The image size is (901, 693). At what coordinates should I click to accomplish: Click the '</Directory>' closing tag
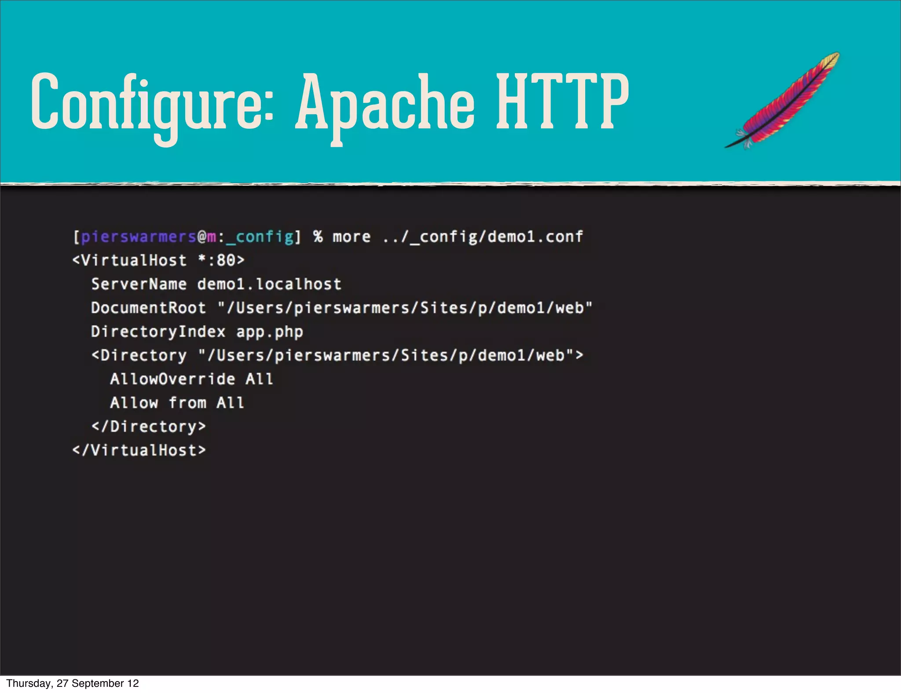(x=149, y=427)
